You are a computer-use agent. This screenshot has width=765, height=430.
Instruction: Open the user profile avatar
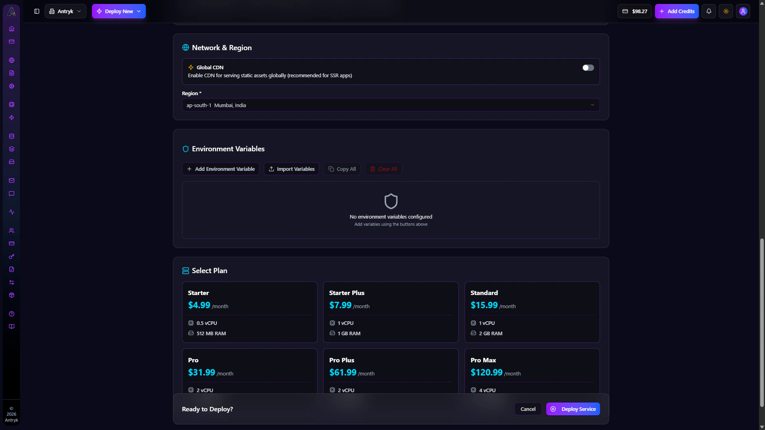point(743,11)
